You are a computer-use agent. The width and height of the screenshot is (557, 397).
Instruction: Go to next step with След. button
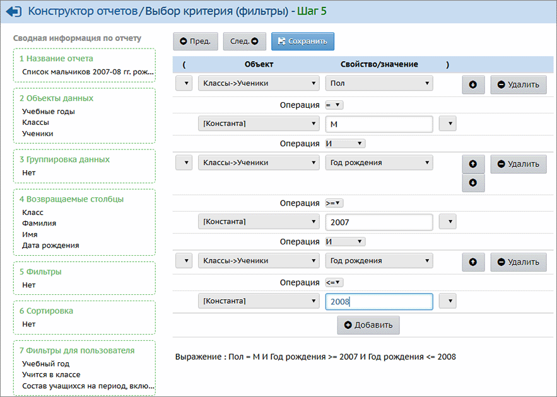[244, 42]
